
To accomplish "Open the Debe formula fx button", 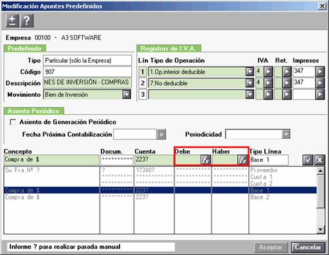I will [206, 160].
